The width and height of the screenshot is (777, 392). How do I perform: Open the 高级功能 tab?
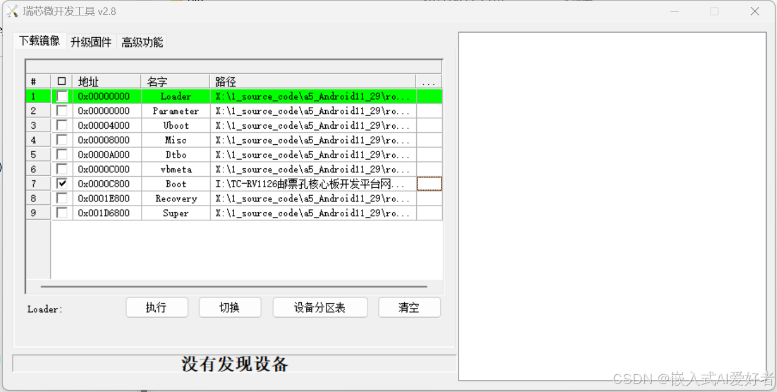coord(141,42)
